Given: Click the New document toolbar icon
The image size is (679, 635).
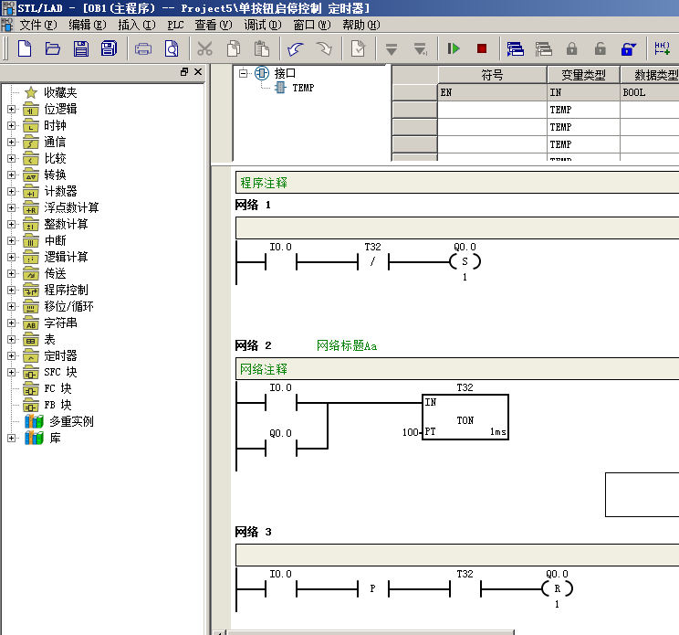Looking at the screenshot, I should tap(25, 48).
